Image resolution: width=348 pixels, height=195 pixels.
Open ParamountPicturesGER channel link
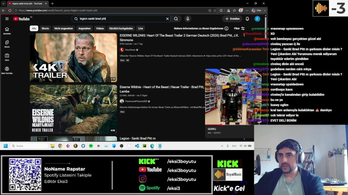(136, 101)
